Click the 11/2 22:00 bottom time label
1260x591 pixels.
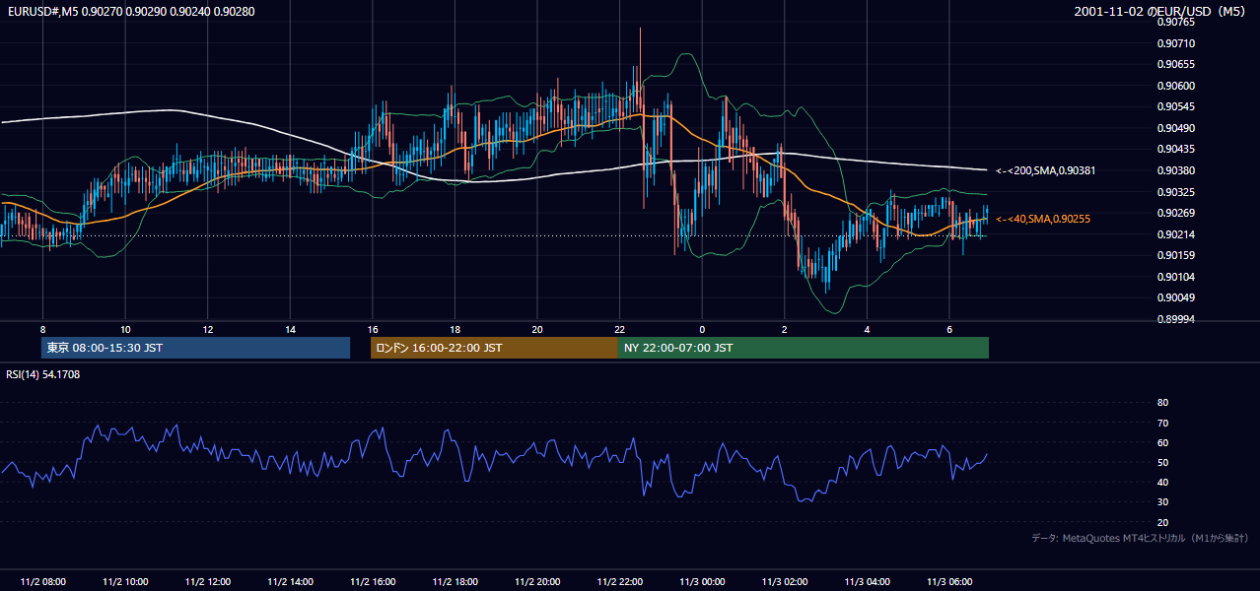click(x=619, y=582)
